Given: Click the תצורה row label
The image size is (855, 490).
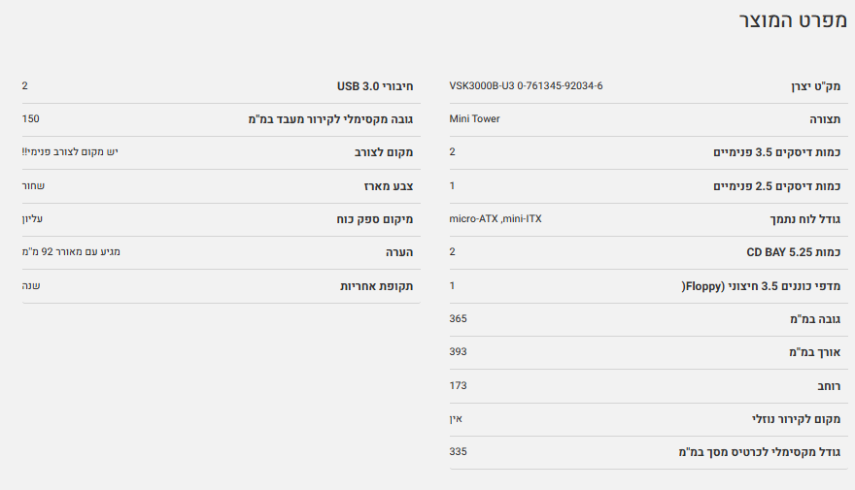Looking at the screenshot, I should coord(826,120).
